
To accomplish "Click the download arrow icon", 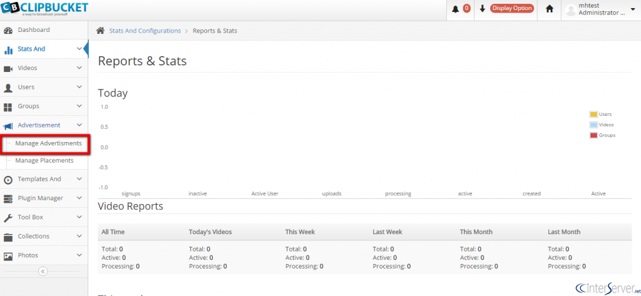I will (x=483, y=9).
